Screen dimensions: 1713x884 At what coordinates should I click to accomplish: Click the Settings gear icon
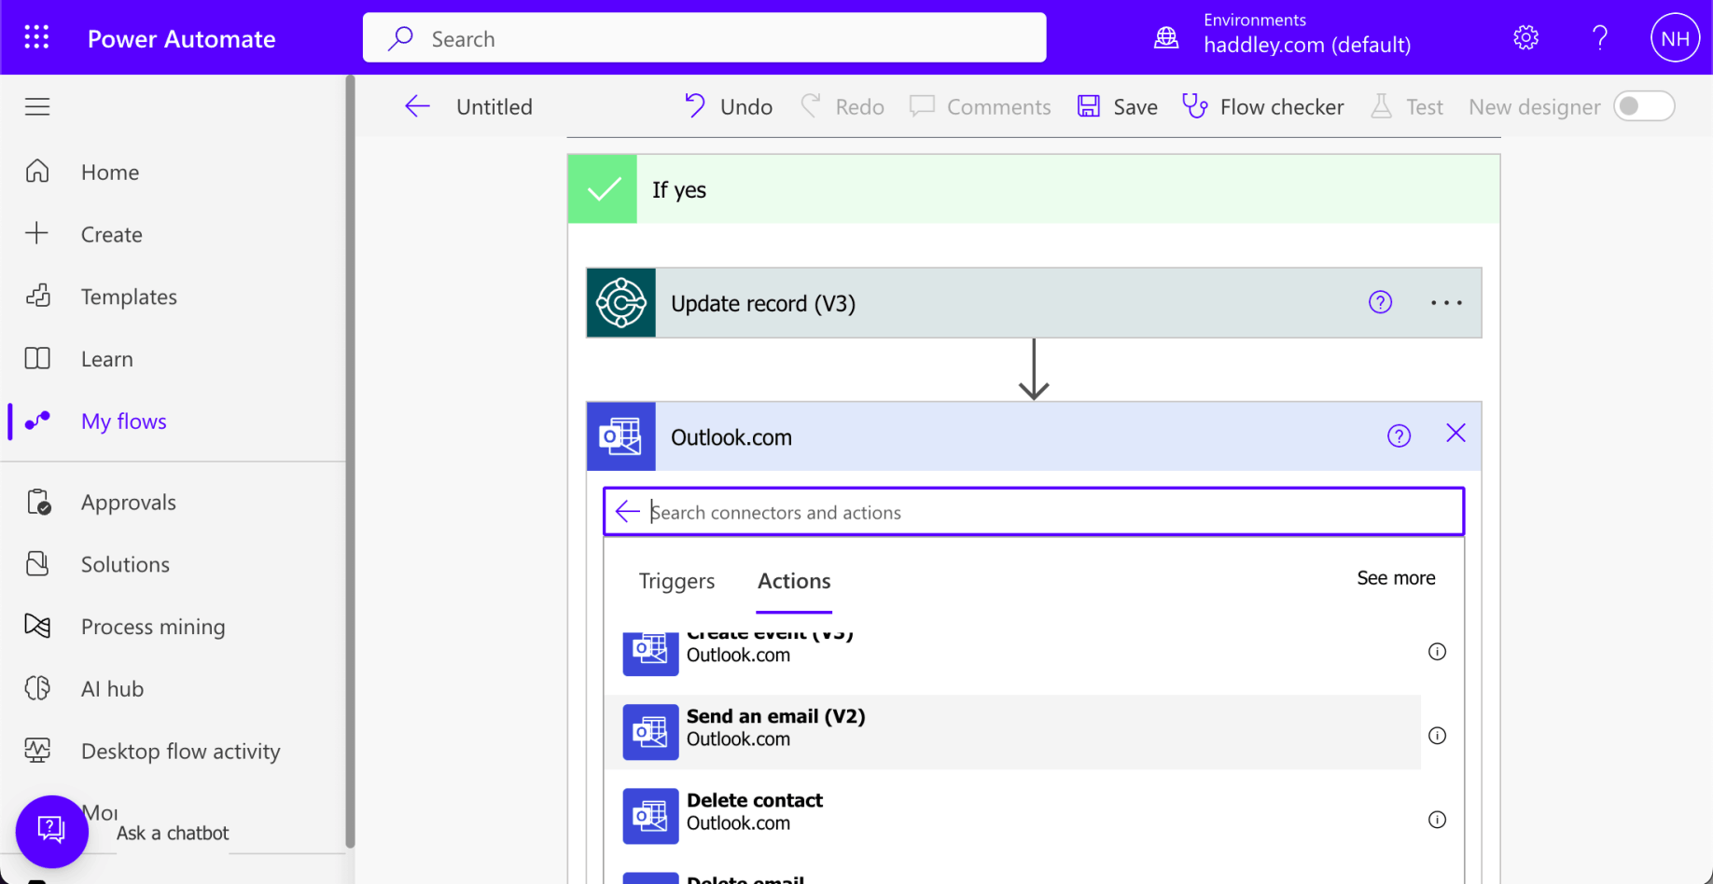1525,37
